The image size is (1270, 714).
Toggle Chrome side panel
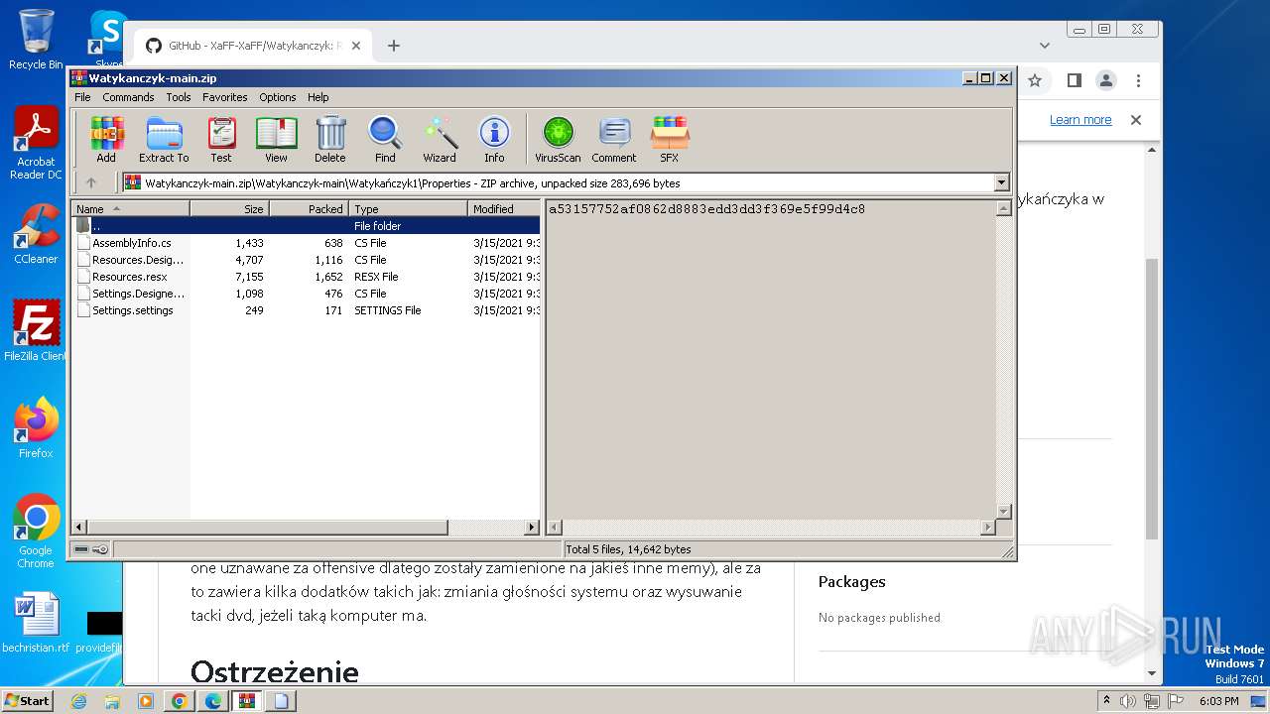click(1074, 80)
